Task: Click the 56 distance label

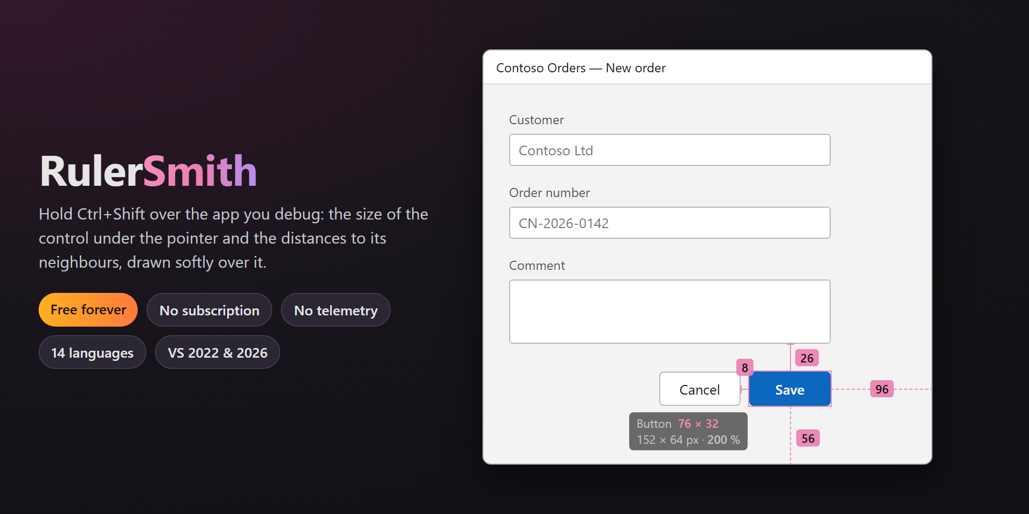Action: click(808, 439)
